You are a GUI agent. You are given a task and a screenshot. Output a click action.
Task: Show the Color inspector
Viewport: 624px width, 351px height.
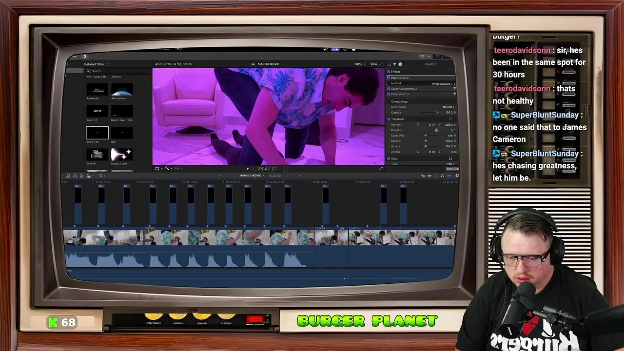pyautogui.click(x=394, y=64)
